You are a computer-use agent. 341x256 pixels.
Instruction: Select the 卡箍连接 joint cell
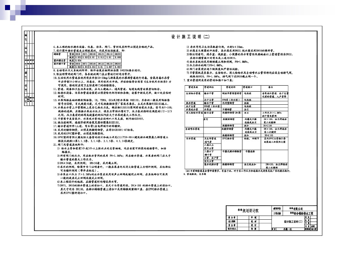pos(250,151)
